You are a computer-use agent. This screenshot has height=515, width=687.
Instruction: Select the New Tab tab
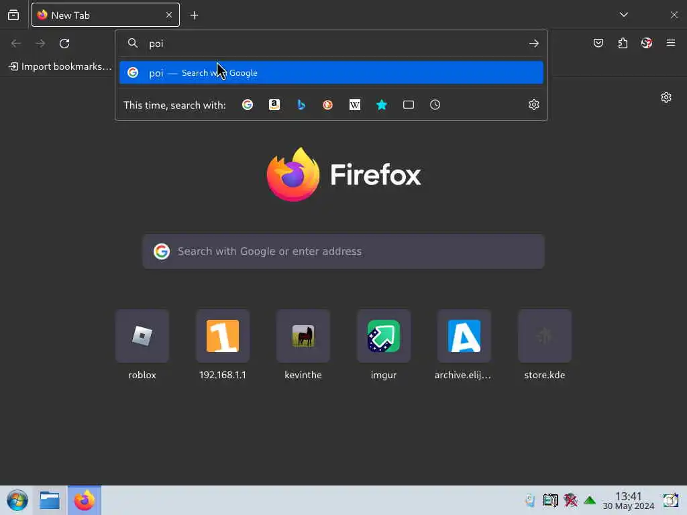(105, 15)
